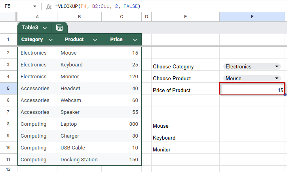287x172 pixels.
Task: Select the Docking Station product cell
Action: pyautogui.click(x=79, y=160)
